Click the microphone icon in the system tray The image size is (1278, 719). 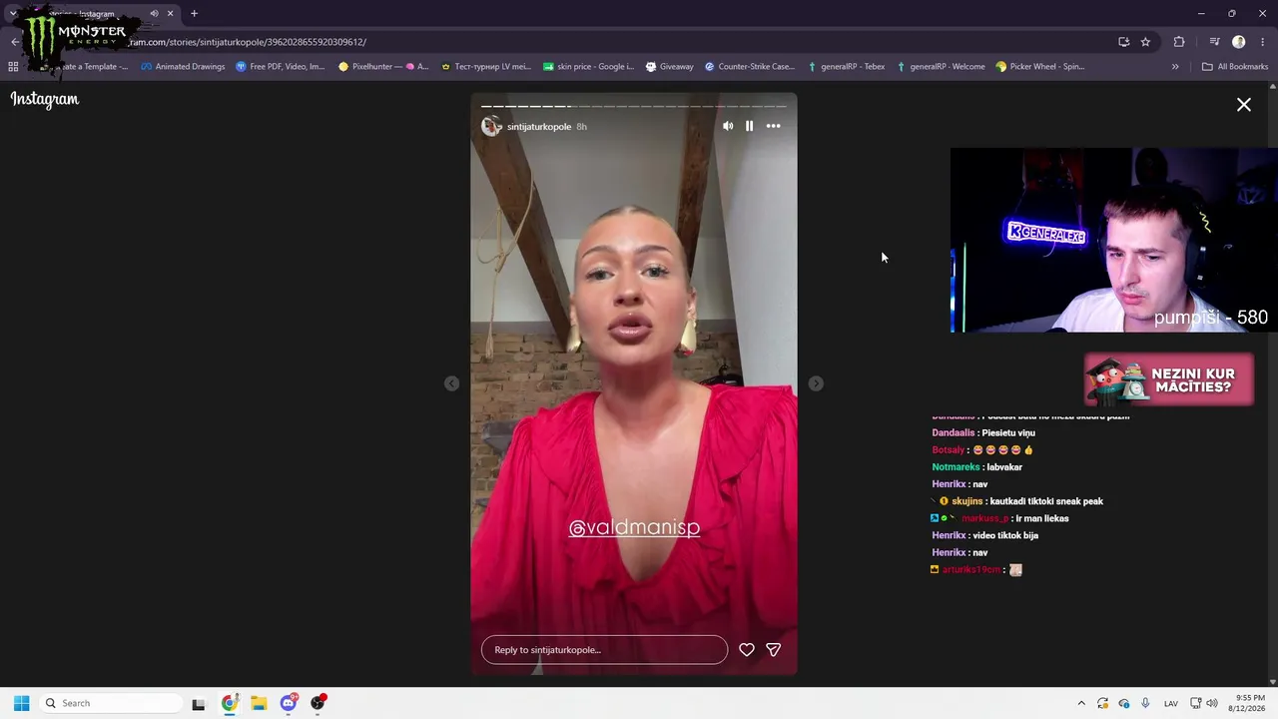pos(1145,703)
